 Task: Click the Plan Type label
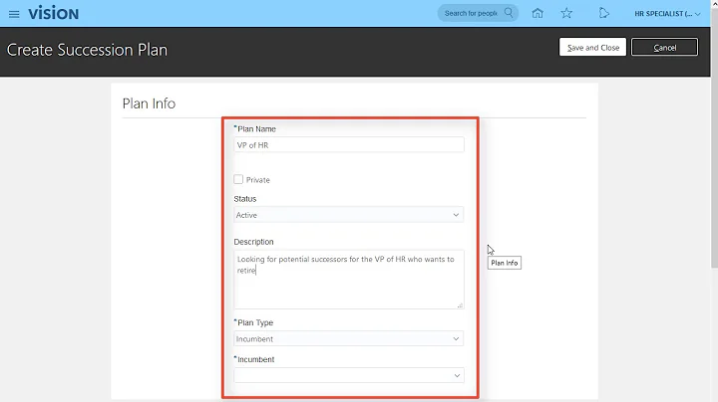(x=255, y=322)
